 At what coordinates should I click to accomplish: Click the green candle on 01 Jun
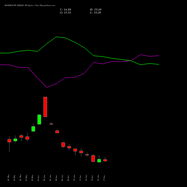(x=39, y=119)
